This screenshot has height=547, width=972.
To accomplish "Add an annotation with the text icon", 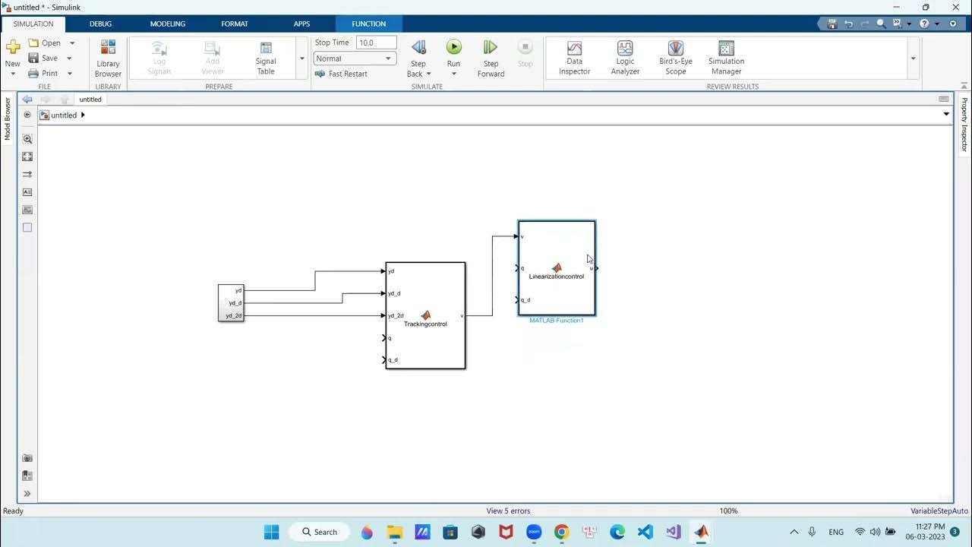I will pos(27,192).
